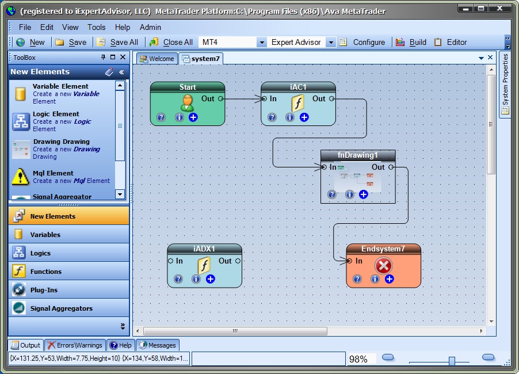Select the Drawing Drawing thumbnail icon
Viewport: 519px width, 374px height.
21,150
